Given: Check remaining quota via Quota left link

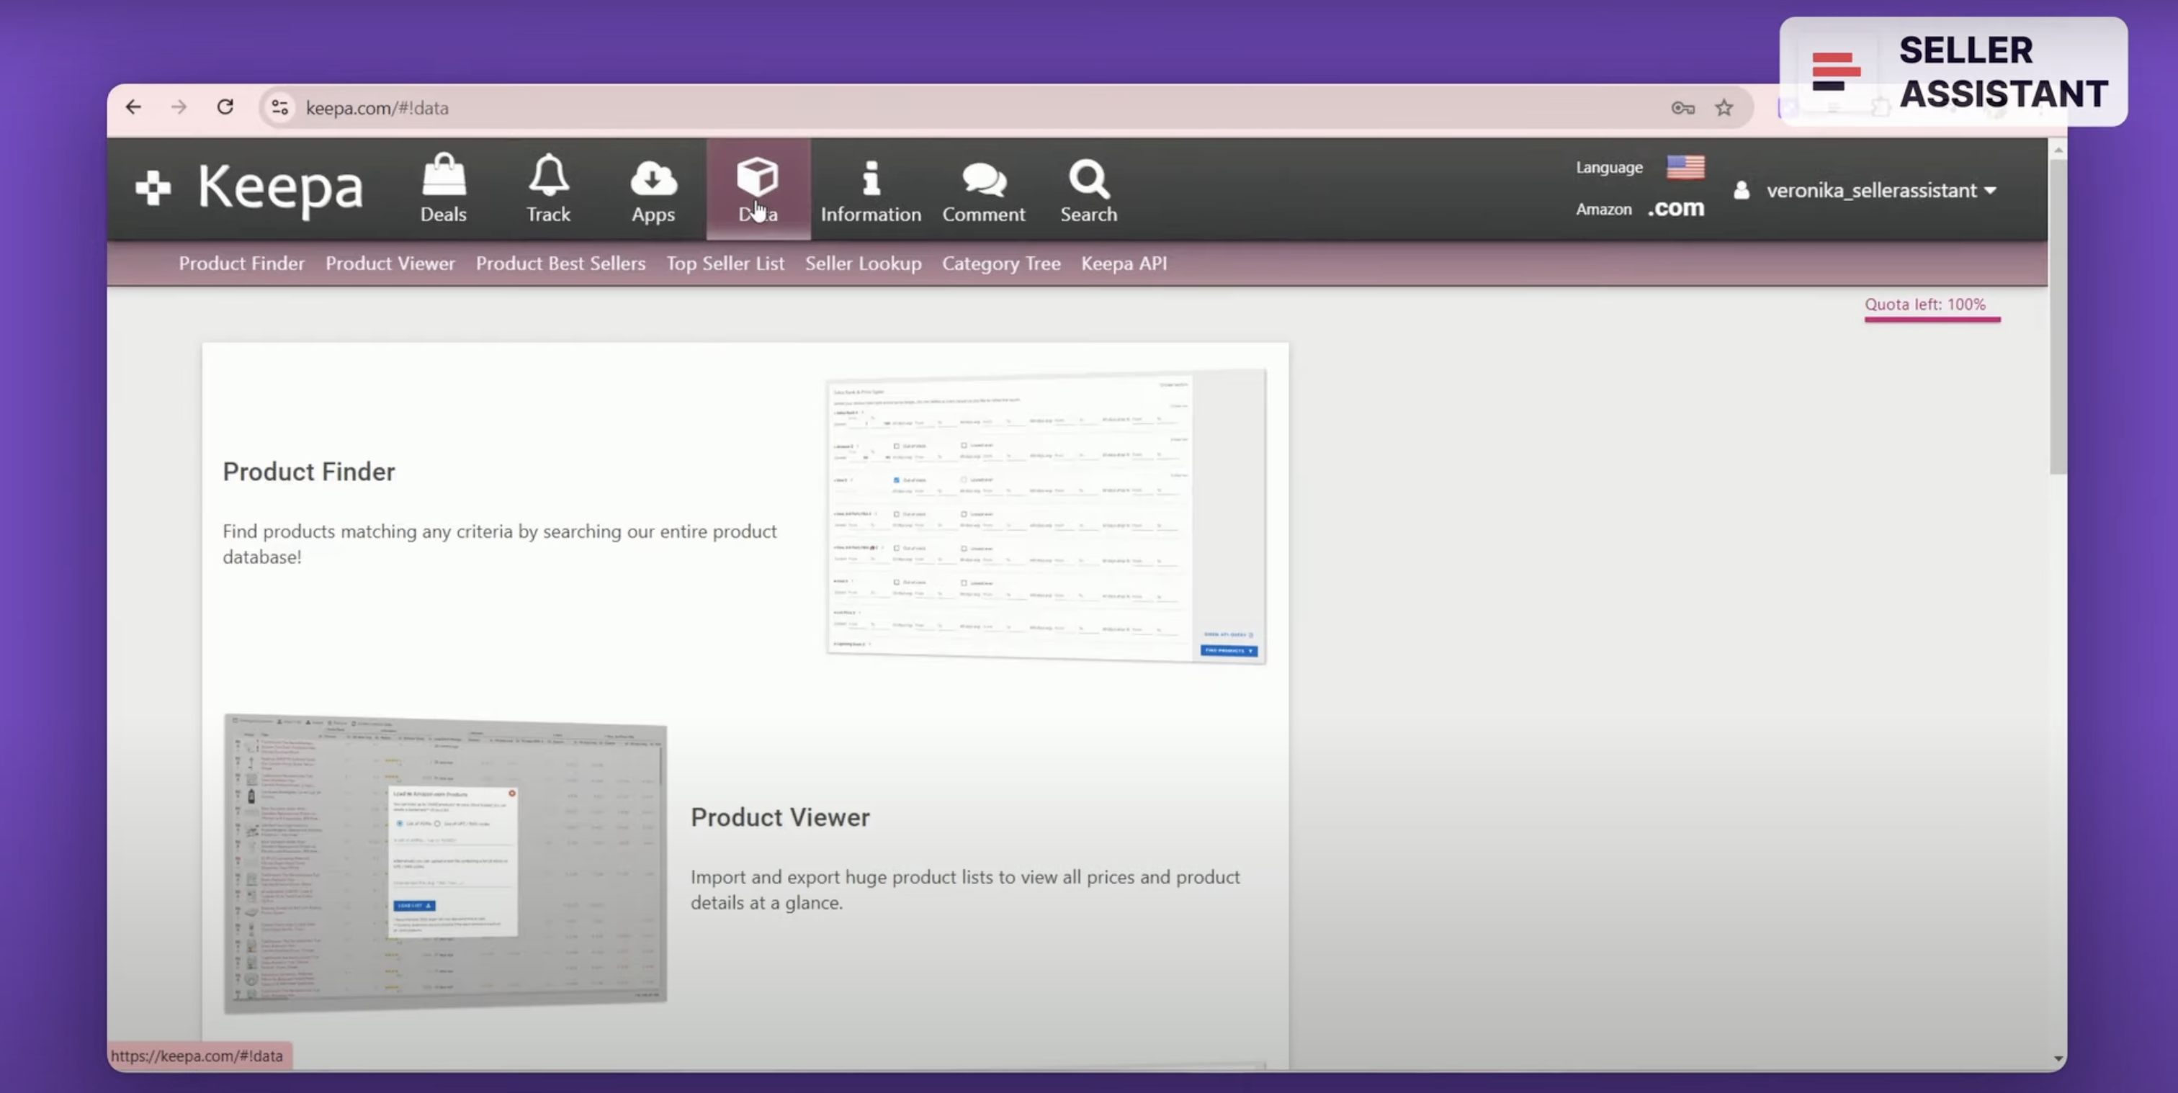Looking at the screenshot, I should pyautogui.click(x=1932, y=305).
